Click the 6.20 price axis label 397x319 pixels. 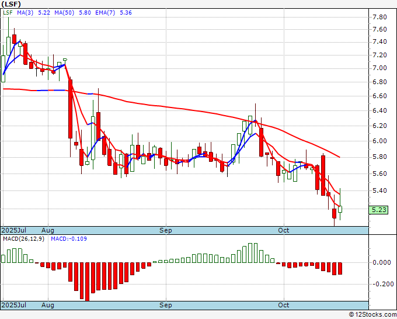[x=379, y=126]
